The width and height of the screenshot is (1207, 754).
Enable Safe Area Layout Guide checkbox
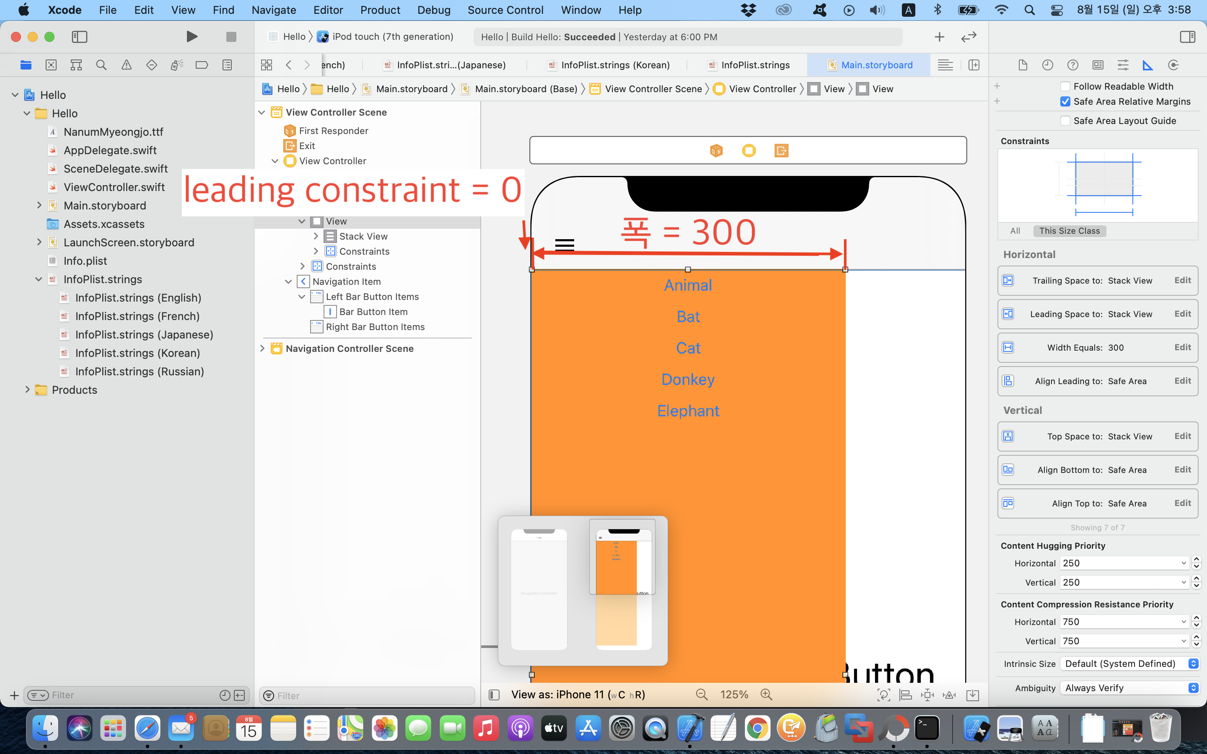1065,121
